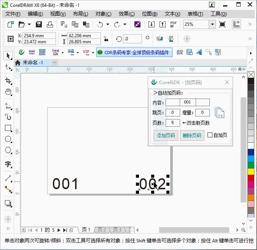The width and height of the screenshot is (257, 250).
Task: Click the no-color X swatch
Action: pos(251,75)
